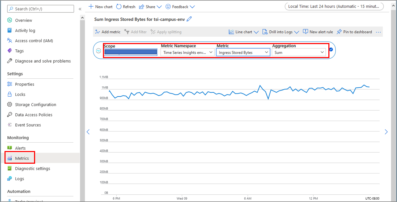Open Diagnostic settings in sidebar
Viewport: 397px width, 202px height.
[x=32, y=168]
